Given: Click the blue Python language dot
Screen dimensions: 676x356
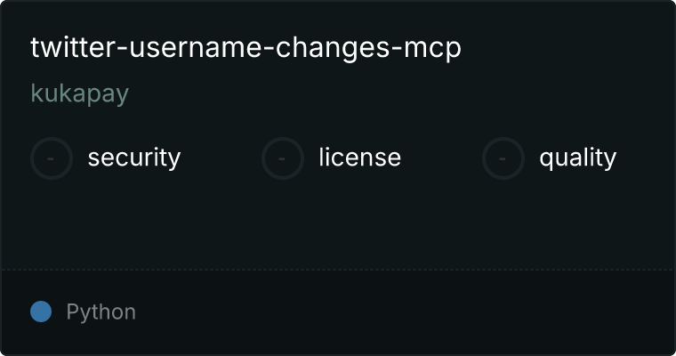Looking at the screenshot, I should coord(41,311).
